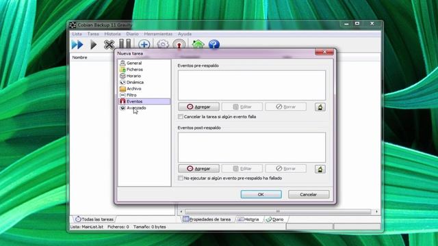This screenshot has width=438, height=246.
Task: Close the Nueva tarea dialog
Action: 324,52
